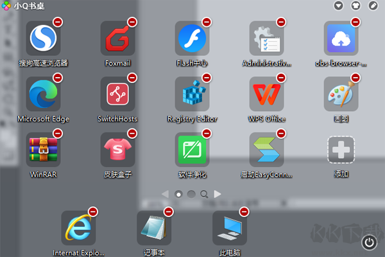Open the 画图 paint app

(341, 94)
